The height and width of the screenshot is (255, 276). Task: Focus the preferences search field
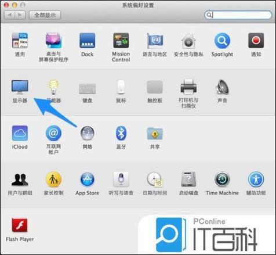238,15
